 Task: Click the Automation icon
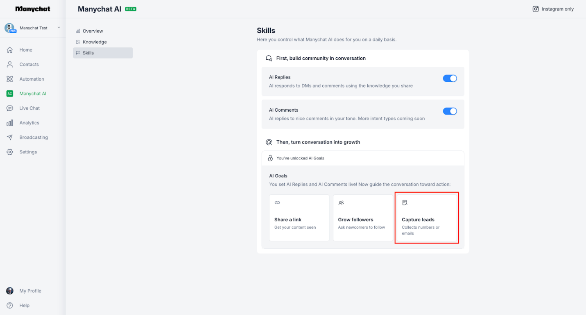coord(9,79)
